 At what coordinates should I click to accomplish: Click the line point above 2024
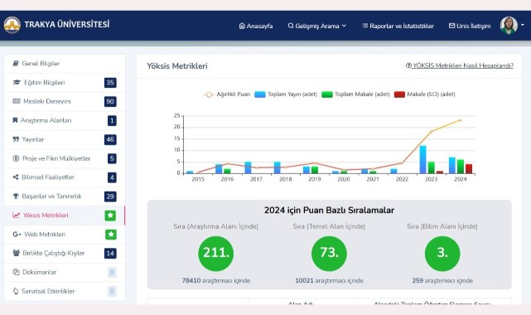461,120
